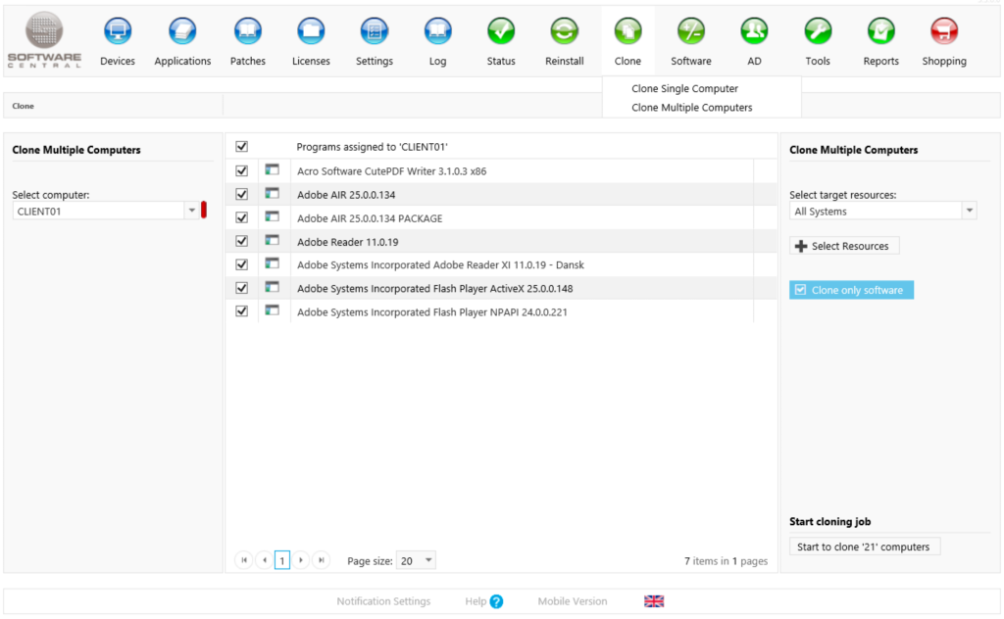
Task: Uncheck Acro Software CutePDF Writer 3.1.0.3 x86
Action: [241, 170]
